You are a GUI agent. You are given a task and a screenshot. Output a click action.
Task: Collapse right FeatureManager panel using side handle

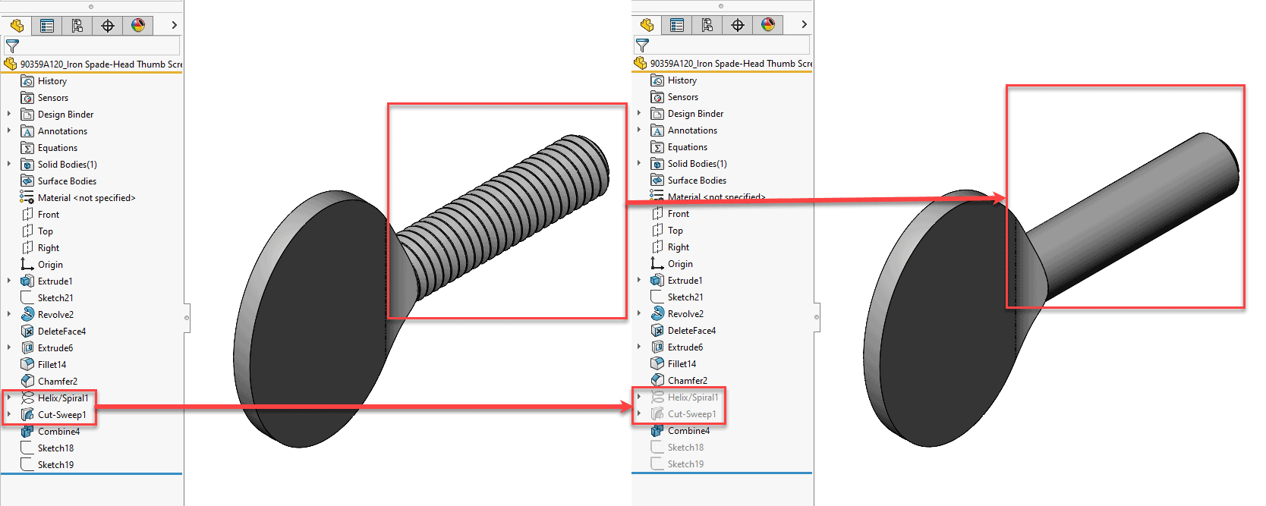817,317
